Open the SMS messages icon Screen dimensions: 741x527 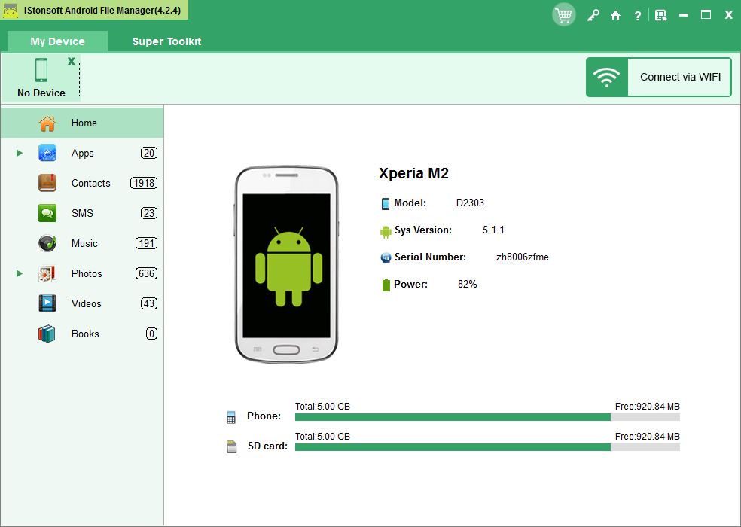[47, 213]
